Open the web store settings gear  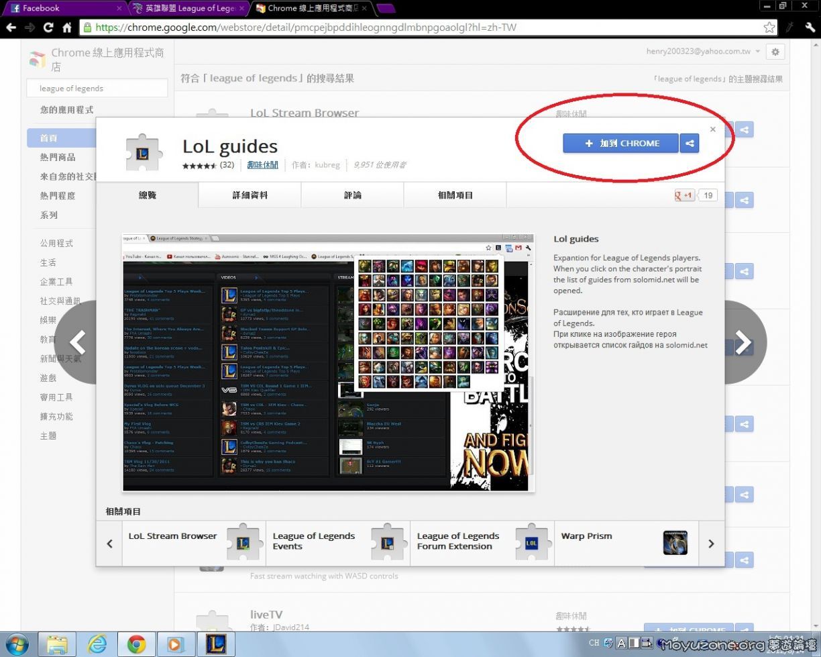tap(775, 52)
